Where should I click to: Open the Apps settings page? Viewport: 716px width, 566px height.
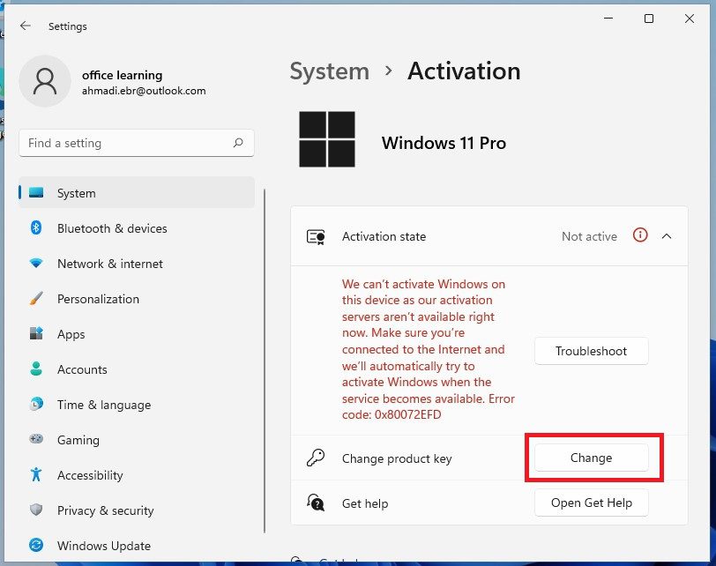[71, 334]
